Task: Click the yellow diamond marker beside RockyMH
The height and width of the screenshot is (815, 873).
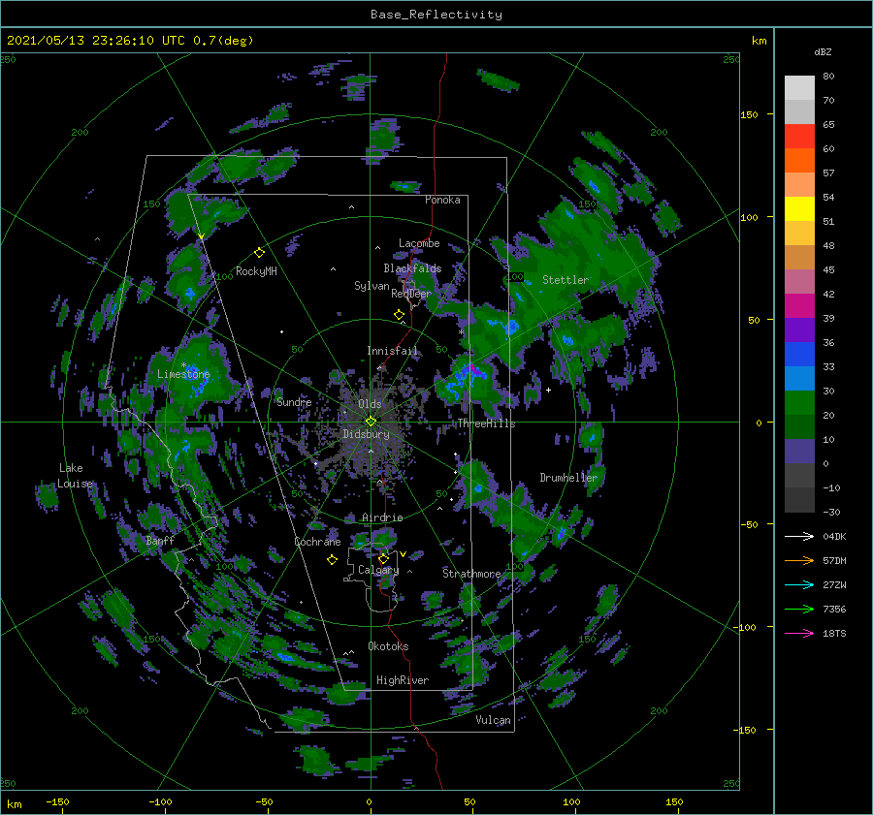Action: (259, 253)
